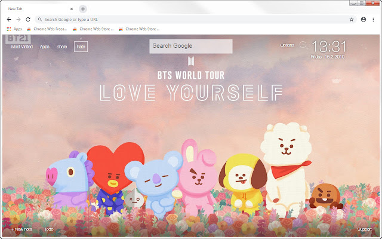Close the New Tab tab

tap(72, 9)
